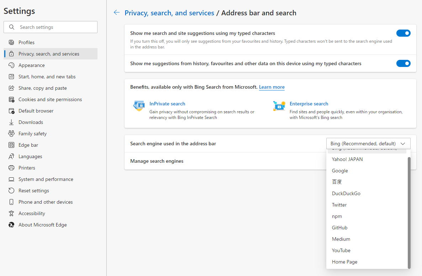Open Share, copy and paste settings

click(x=51, y=88)
